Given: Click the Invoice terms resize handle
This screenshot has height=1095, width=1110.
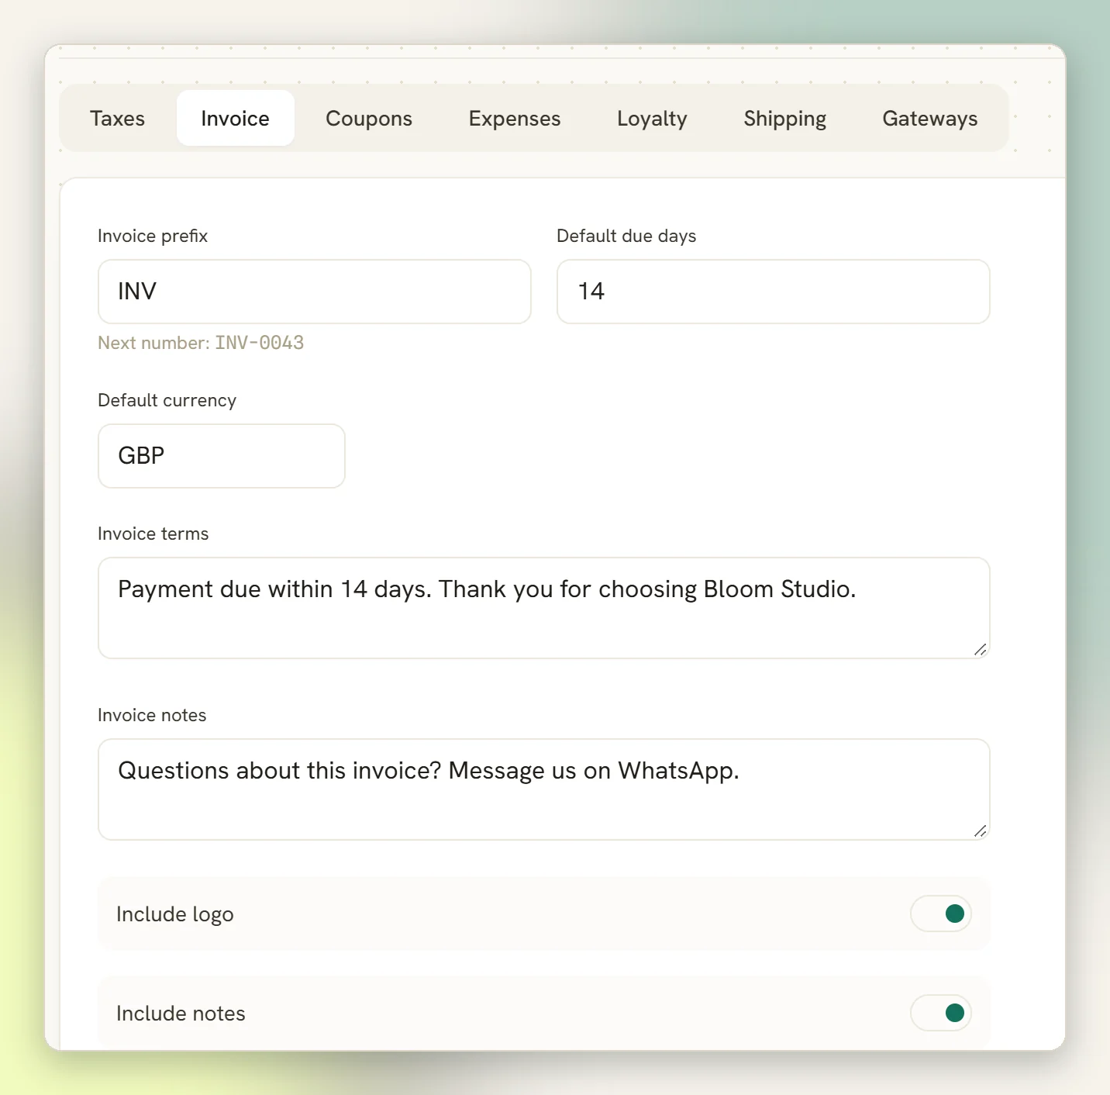Looking at the screenshot, I should [981, 650].
